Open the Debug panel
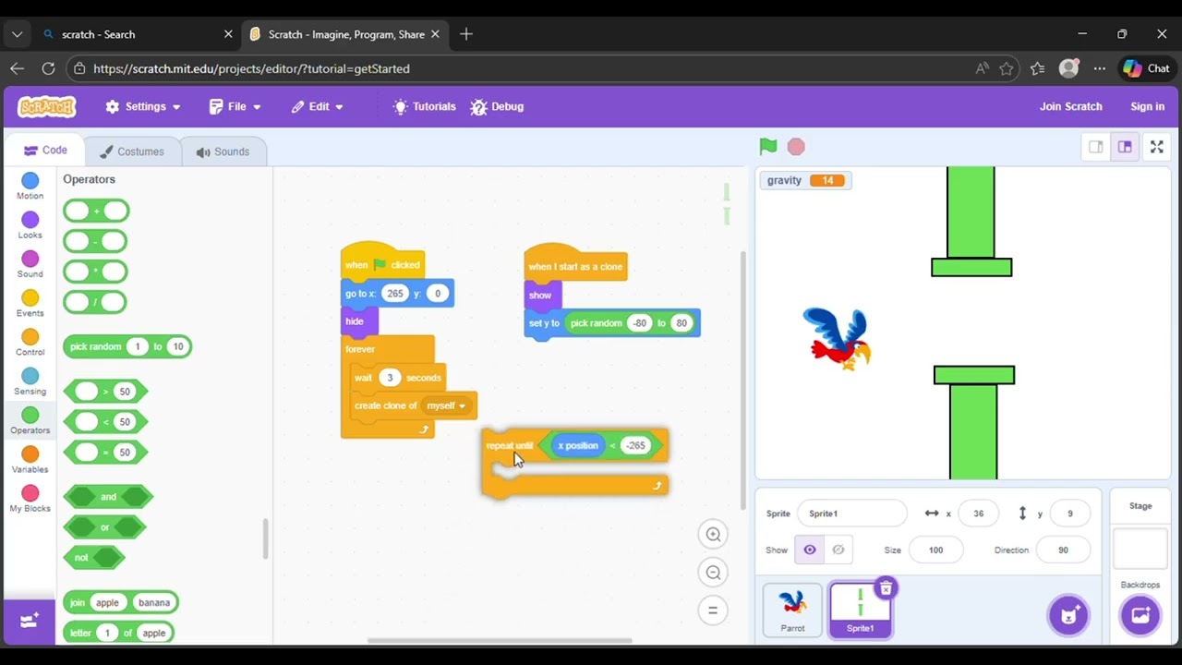 click(x=497, y=106)
